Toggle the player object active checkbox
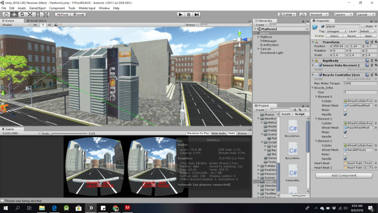This screenshot has width=378, height=213. pyautogui.click(x=322, y=26)
